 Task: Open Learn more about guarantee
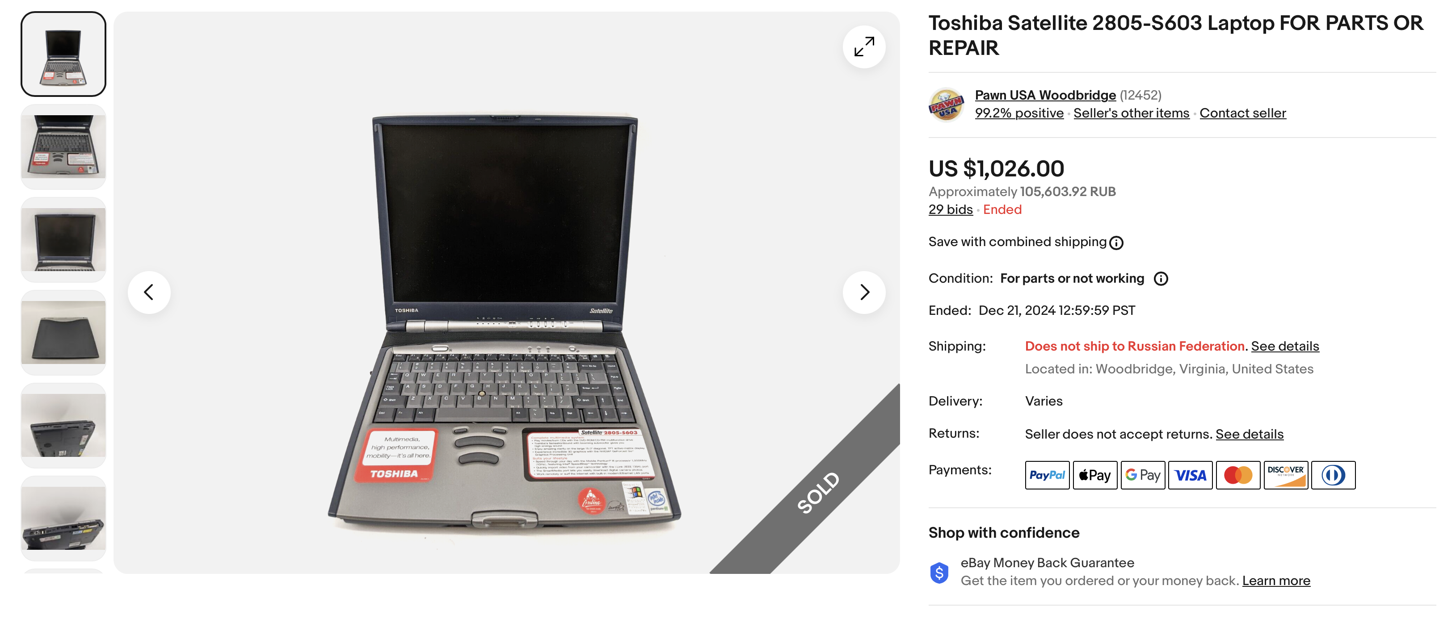point(1276,581)
